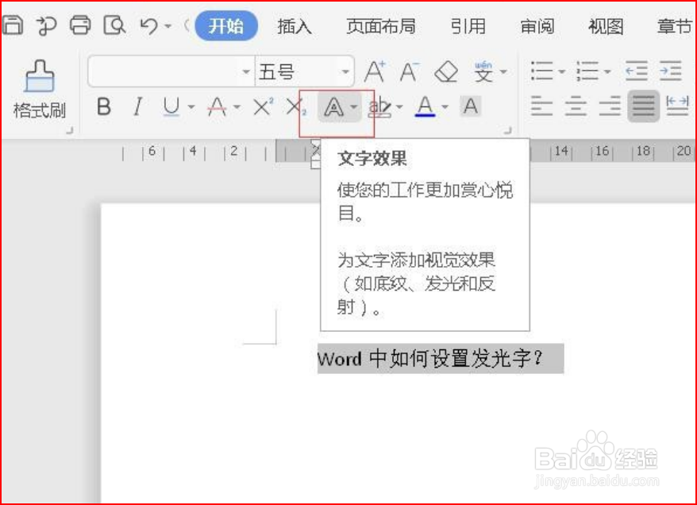The height and width of the screenshot is (505, 697).
Task: Click the numbered list icon
Action: [x=587, y=71]
